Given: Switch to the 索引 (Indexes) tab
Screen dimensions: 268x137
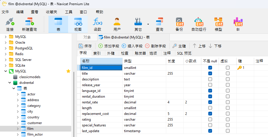Looking at the screenshot, I should (x=97, y=53).
